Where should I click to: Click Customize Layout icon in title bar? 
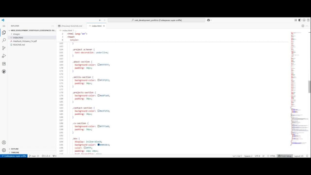coord(295,20)
